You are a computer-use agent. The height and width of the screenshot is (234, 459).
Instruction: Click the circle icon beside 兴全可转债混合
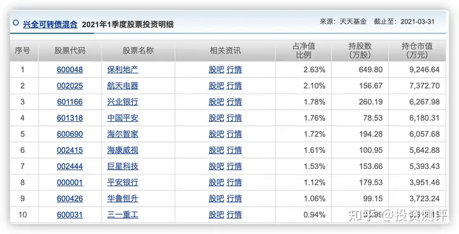coord(16,23)
